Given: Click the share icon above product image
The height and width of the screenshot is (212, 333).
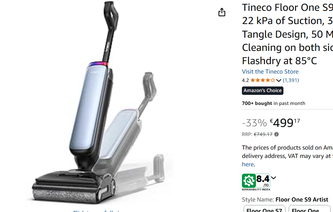Looking at the screenshot, I should click(x=222, y=12).
